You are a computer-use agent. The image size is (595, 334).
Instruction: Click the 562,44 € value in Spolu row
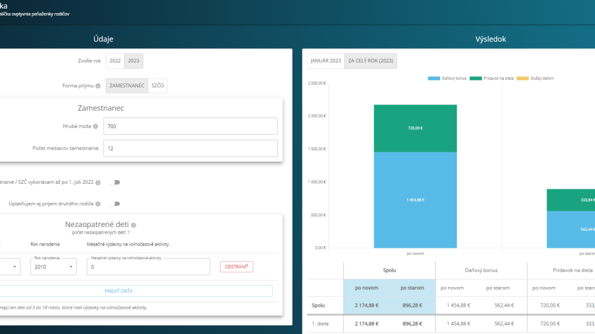click(x=504, y=305)
